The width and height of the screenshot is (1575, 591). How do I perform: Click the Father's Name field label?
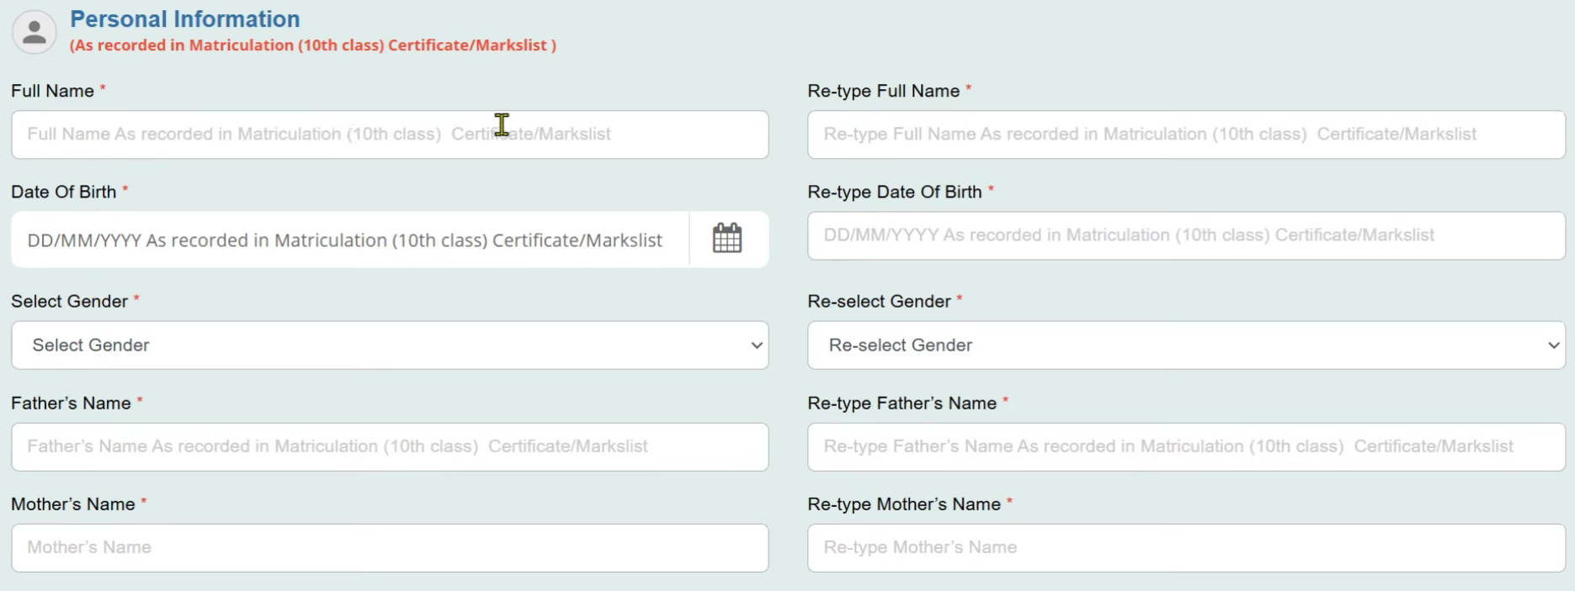tap(71, 403)
